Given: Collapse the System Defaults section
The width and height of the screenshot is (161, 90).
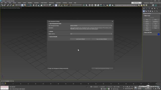Looking at the screenshot, I should coord(49,37).
